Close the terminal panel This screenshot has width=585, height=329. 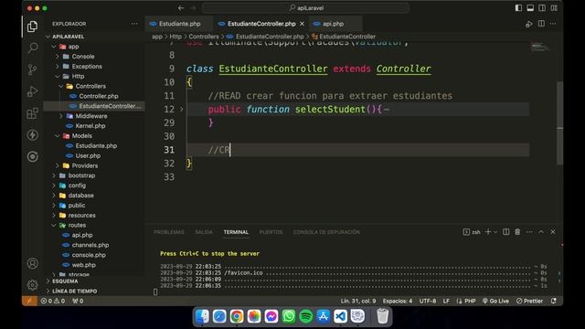tap(553, 232)
